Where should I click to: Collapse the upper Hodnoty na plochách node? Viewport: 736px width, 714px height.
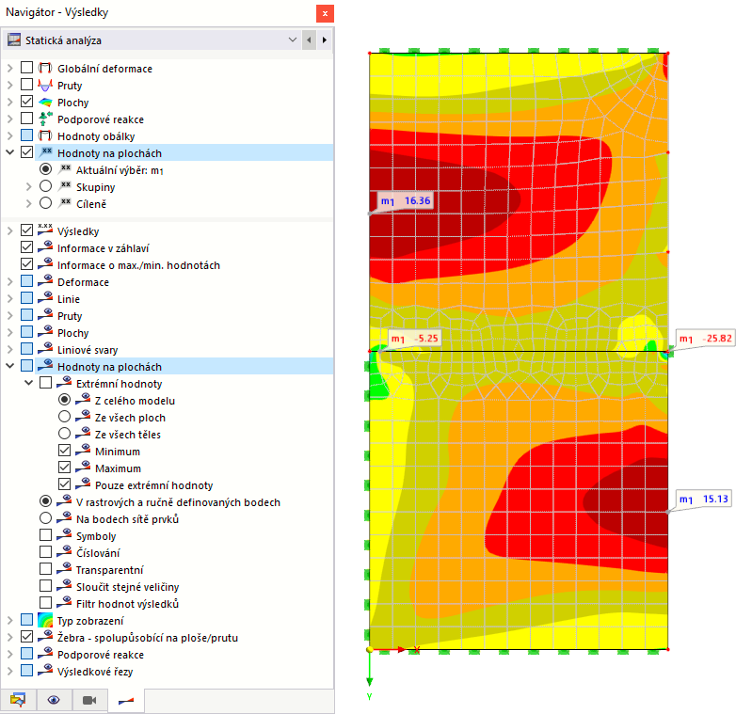[x=9, y=152]
